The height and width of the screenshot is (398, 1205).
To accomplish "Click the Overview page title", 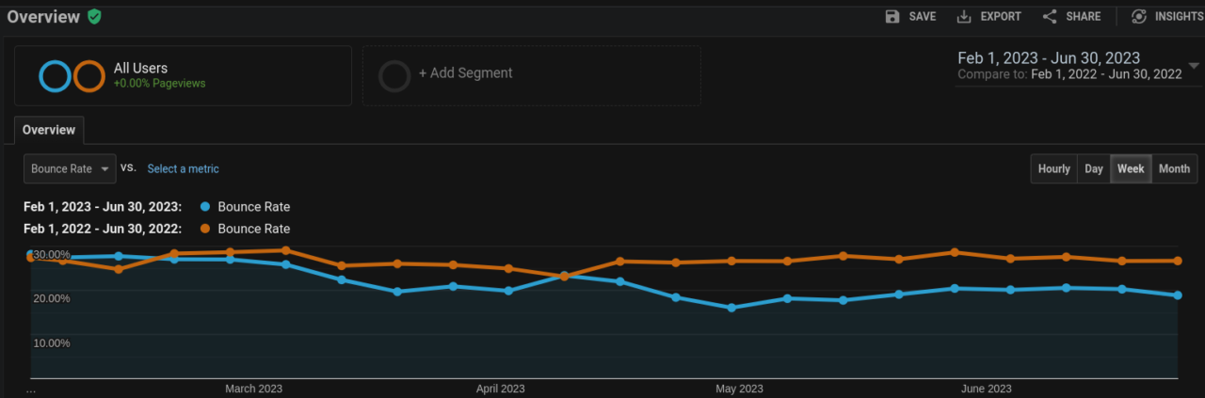I will pos(43,16).
